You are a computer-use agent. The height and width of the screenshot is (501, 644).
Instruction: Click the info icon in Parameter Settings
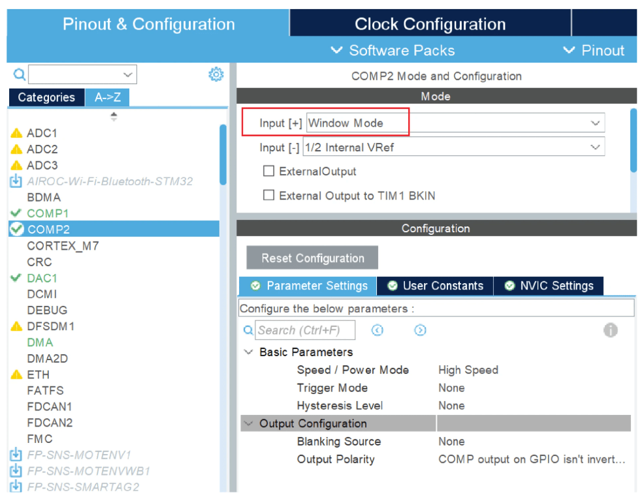point(610,330)
